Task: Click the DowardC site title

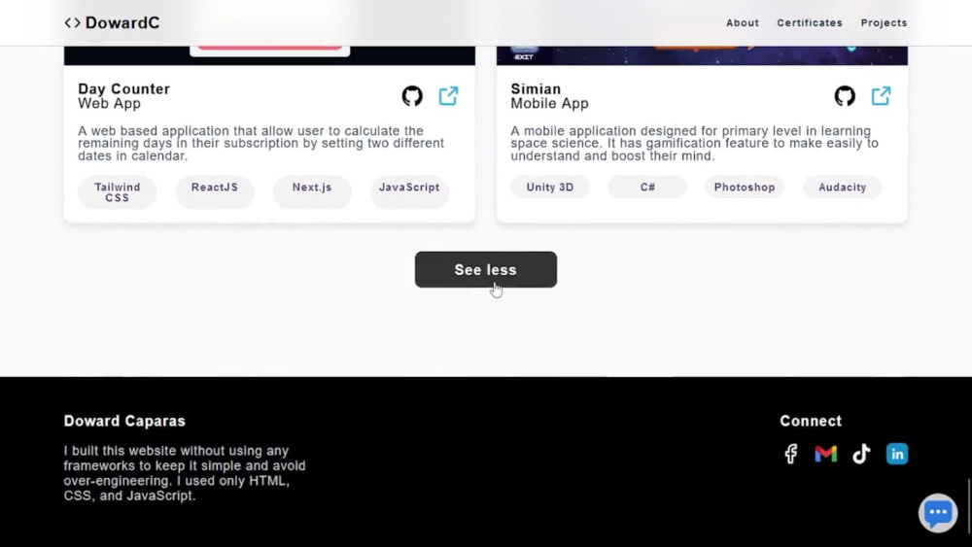Action: click(x=122, y=23)
